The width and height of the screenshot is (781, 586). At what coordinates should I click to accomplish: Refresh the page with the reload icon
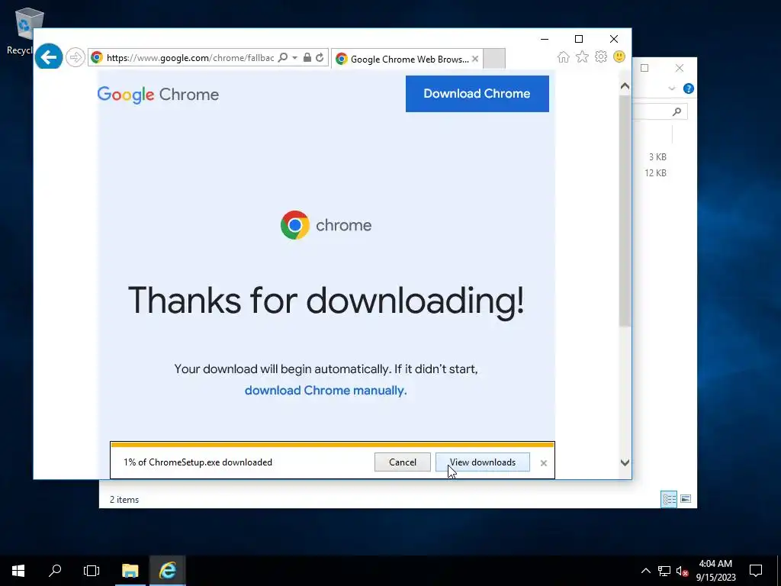[x=320, y=58]
